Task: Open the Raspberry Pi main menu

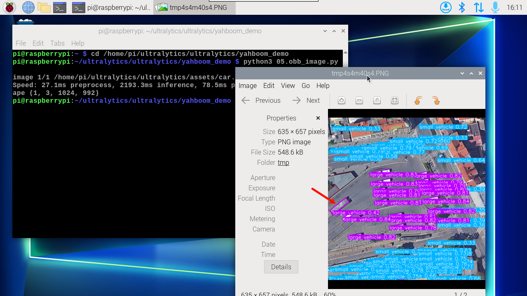Action: tap(9, 7)
